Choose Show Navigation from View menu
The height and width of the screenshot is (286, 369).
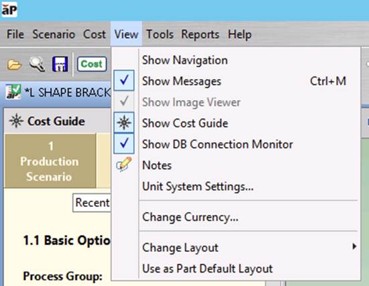click(x=236, y=60)
